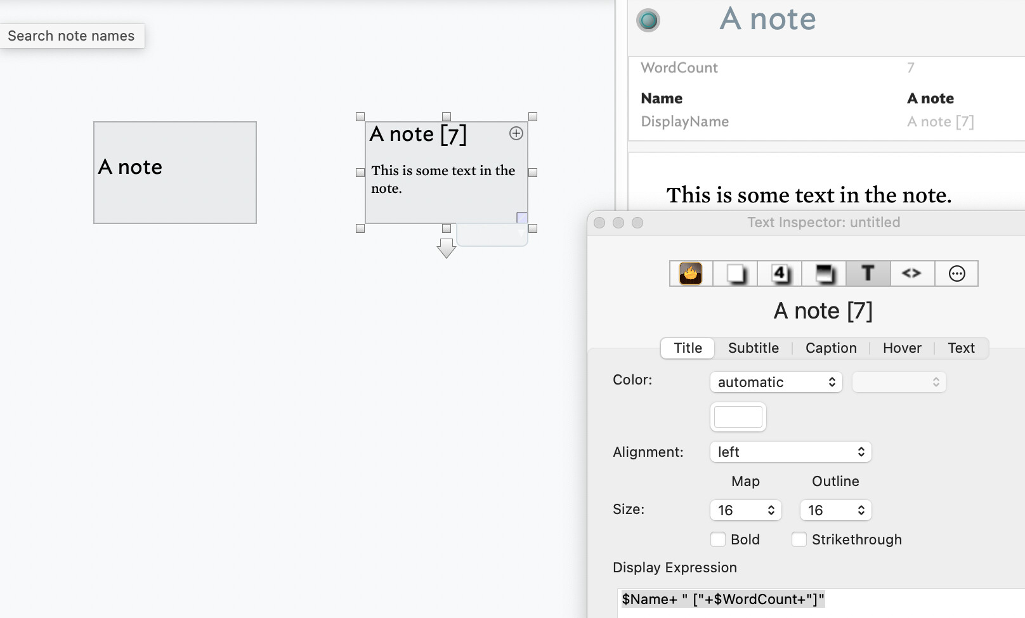Switch to the Subtitle tab
The width and height of the screenshot is (1025, 618).
753,348
